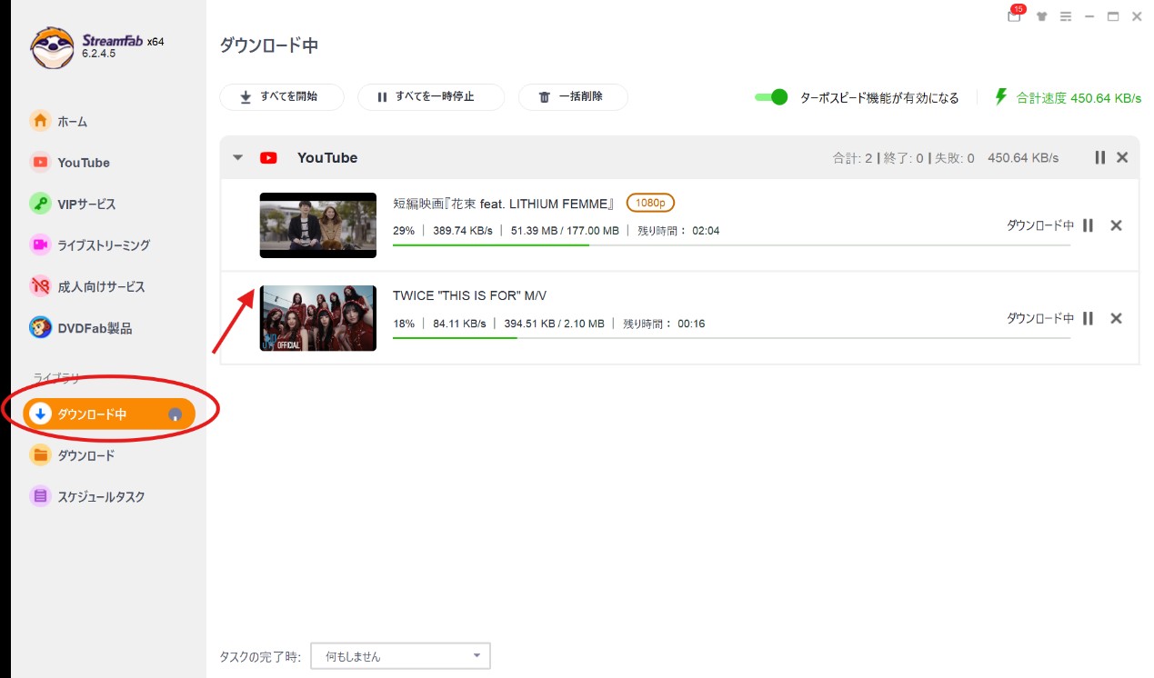Click すべてを一時停止 button

coord(431,97)
